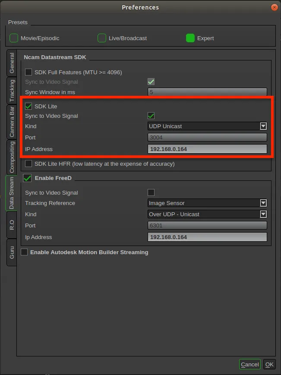The image size is (281, 375).
Task: Uncheck Enable FreeD checkbox
Action: (27, 178)
